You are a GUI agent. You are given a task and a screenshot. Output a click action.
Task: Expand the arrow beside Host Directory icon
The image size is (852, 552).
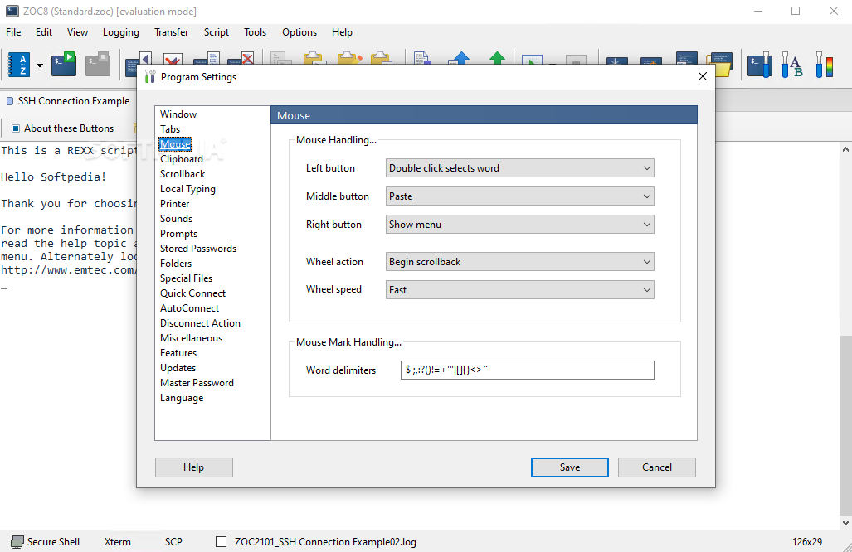coord(40,65)
